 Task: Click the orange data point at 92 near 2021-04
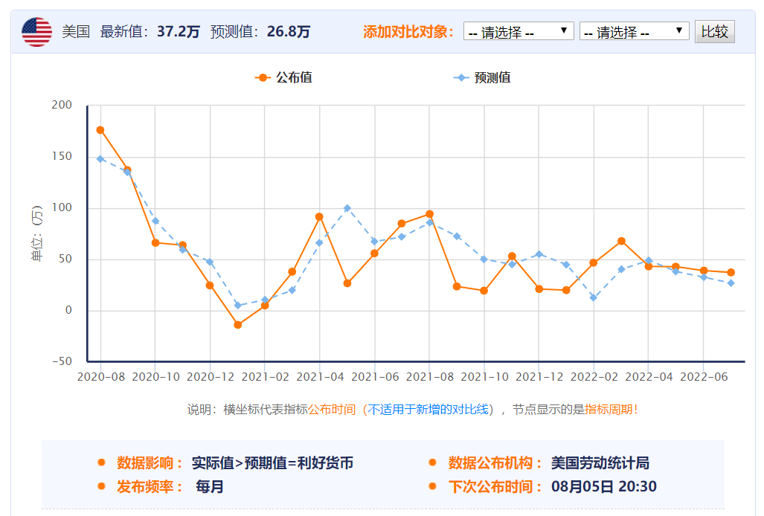(319, 216)
